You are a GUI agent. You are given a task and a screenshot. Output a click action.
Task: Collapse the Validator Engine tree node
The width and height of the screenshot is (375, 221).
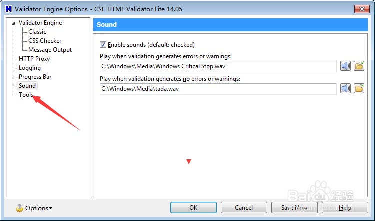[14, 23]
